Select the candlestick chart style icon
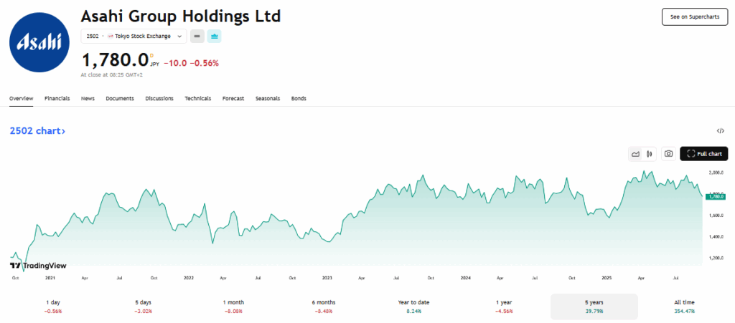 (649, 154)
